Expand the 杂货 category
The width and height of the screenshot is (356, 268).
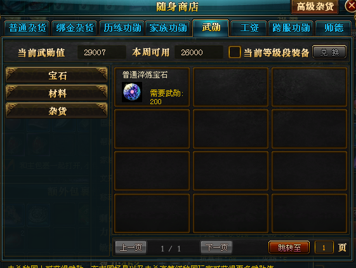tap(56, 111)
